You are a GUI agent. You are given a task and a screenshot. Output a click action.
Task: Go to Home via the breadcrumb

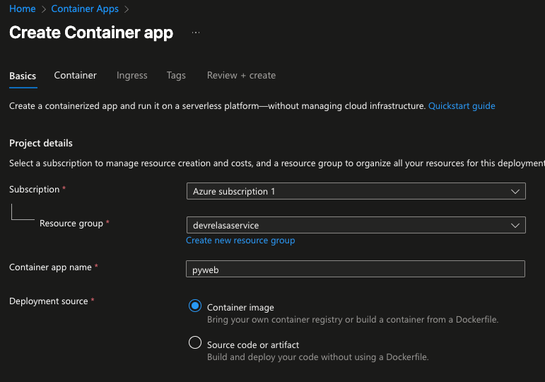[22, 8]
